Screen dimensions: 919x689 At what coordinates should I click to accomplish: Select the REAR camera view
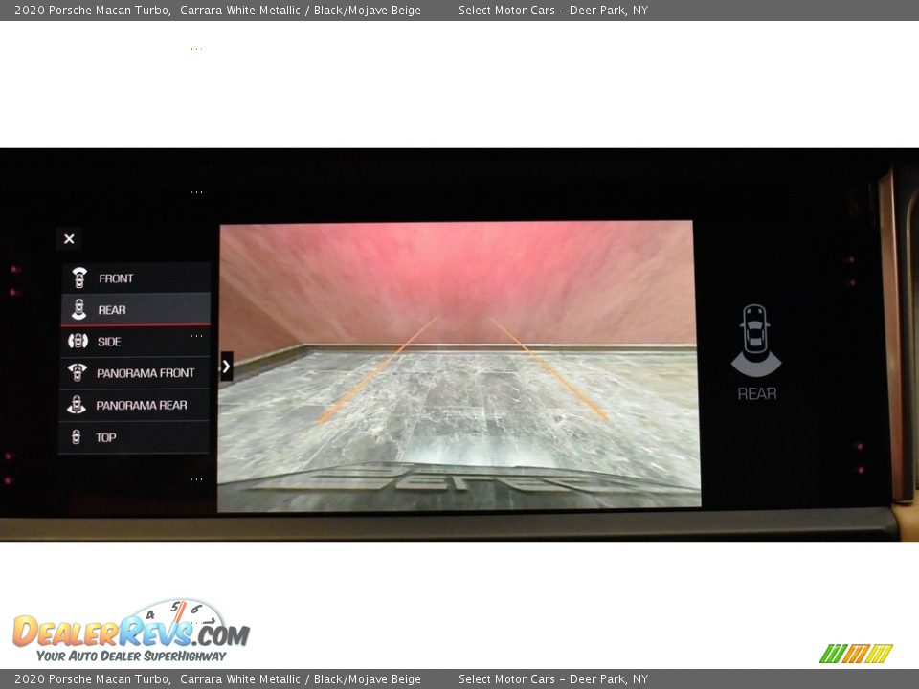click(135, 309)
